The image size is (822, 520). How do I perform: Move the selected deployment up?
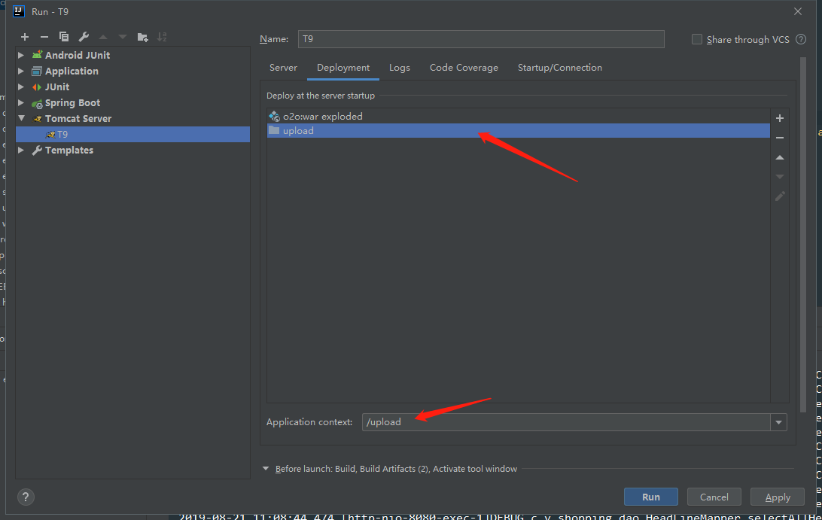[x=780, y=157]
